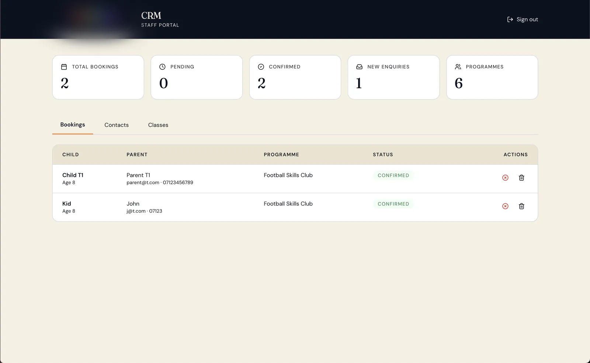The width and height of the screenshot is (590, 363).
Task: Click Age 8 under Kid
Action: (69, 211)
